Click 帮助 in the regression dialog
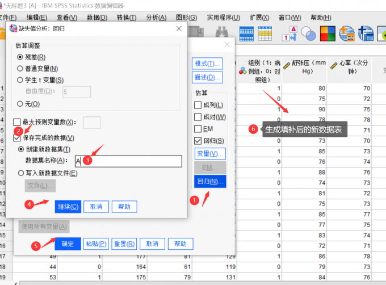 (124, 207)
